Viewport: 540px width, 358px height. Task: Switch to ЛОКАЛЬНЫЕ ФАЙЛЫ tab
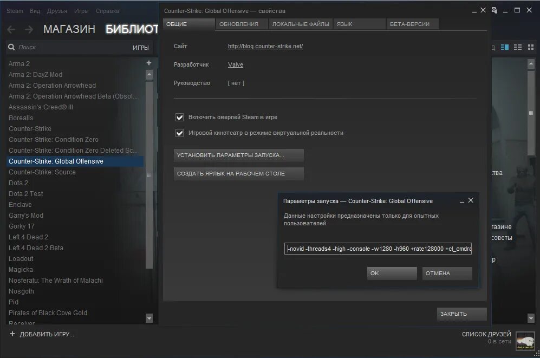click(301, 24)
